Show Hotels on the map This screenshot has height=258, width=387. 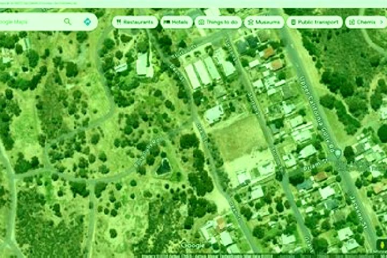pyautogui.click(x=176, y=22)
